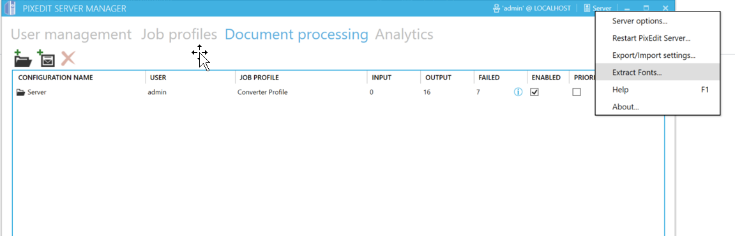The image size is (735, 236).
Task: Click the blue info icon in Failed column
Action: click(518, 92)
